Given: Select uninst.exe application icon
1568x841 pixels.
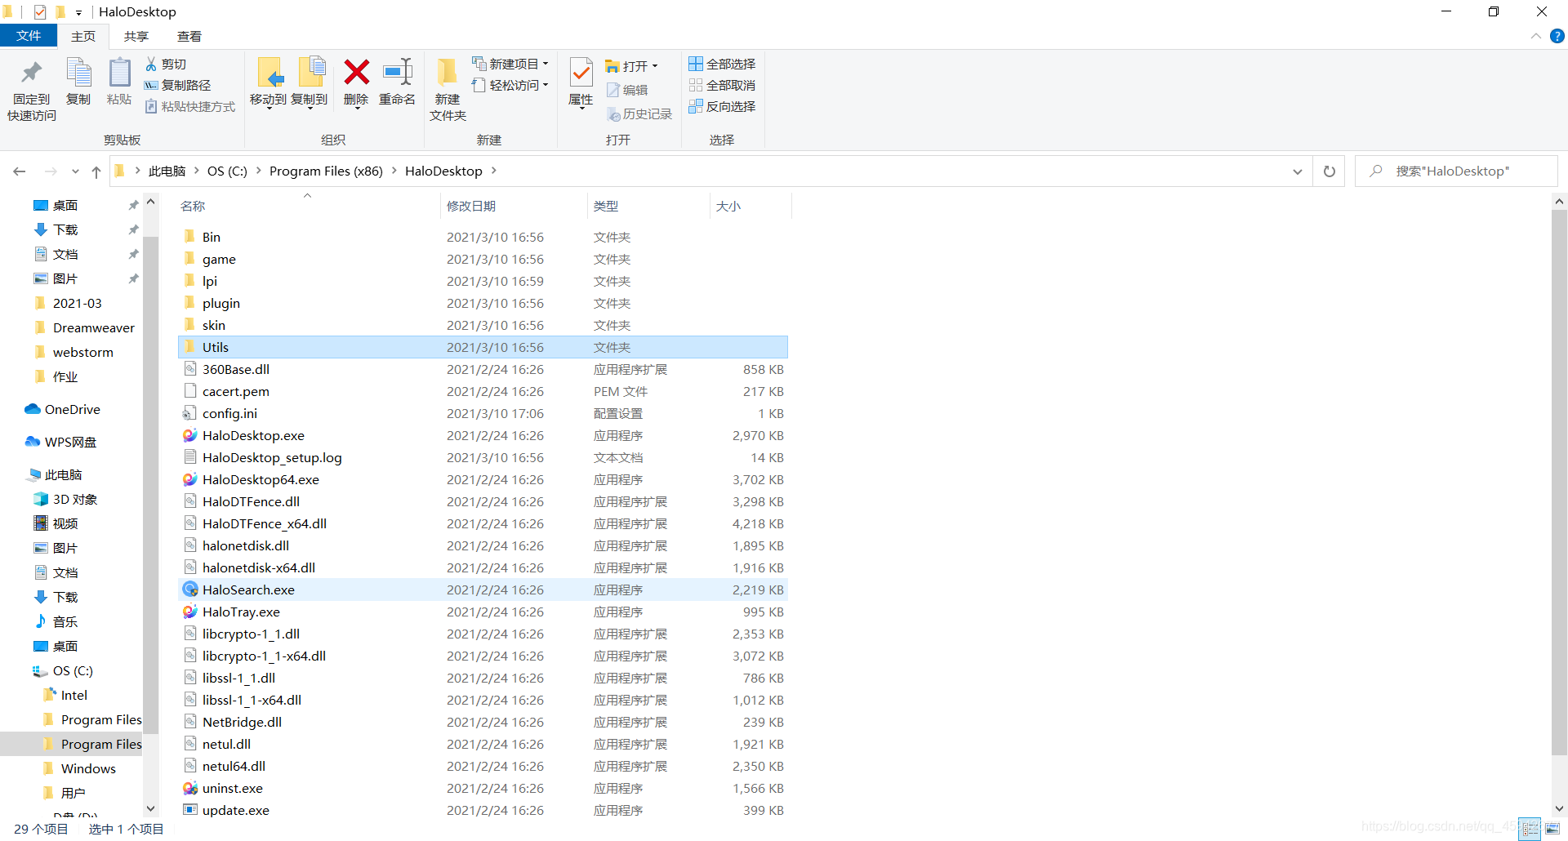Looking at the screenshot, I should point(189,788).
